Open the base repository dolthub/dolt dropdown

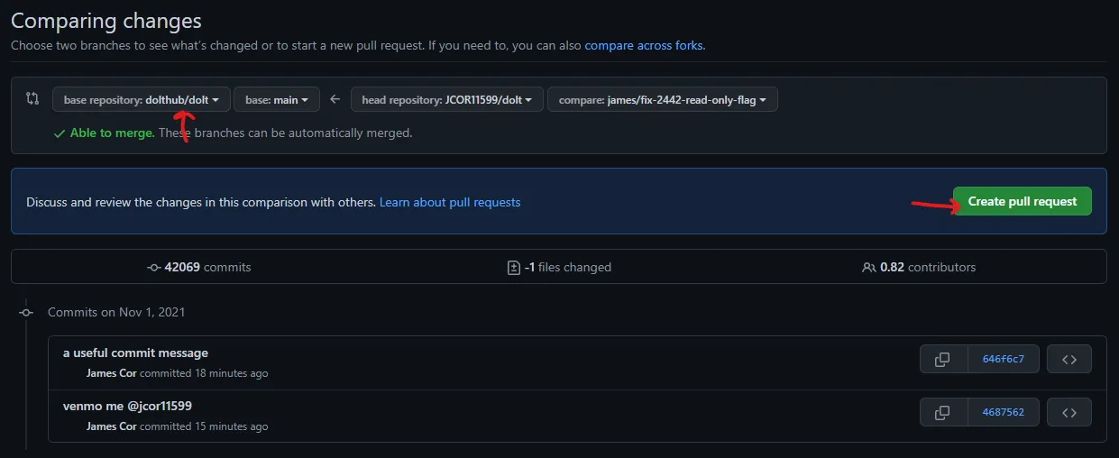[142, 100]
